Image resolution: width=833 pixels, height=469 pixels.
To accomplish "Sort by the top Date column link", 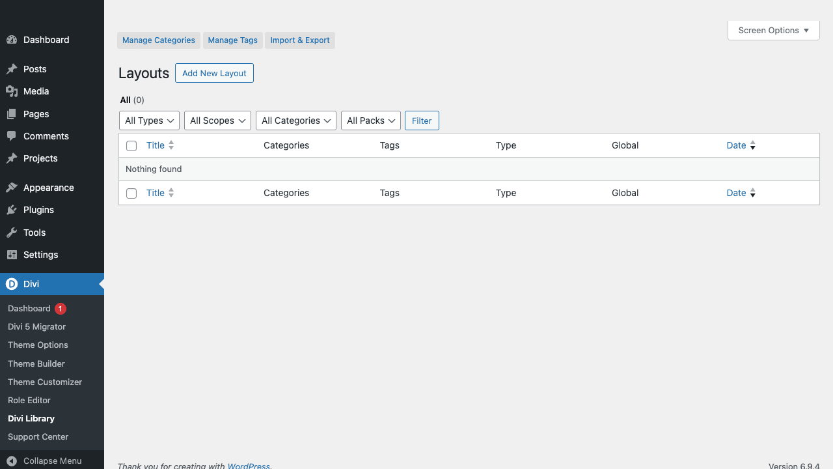I will pyautogui.click(x=736, y=145).
